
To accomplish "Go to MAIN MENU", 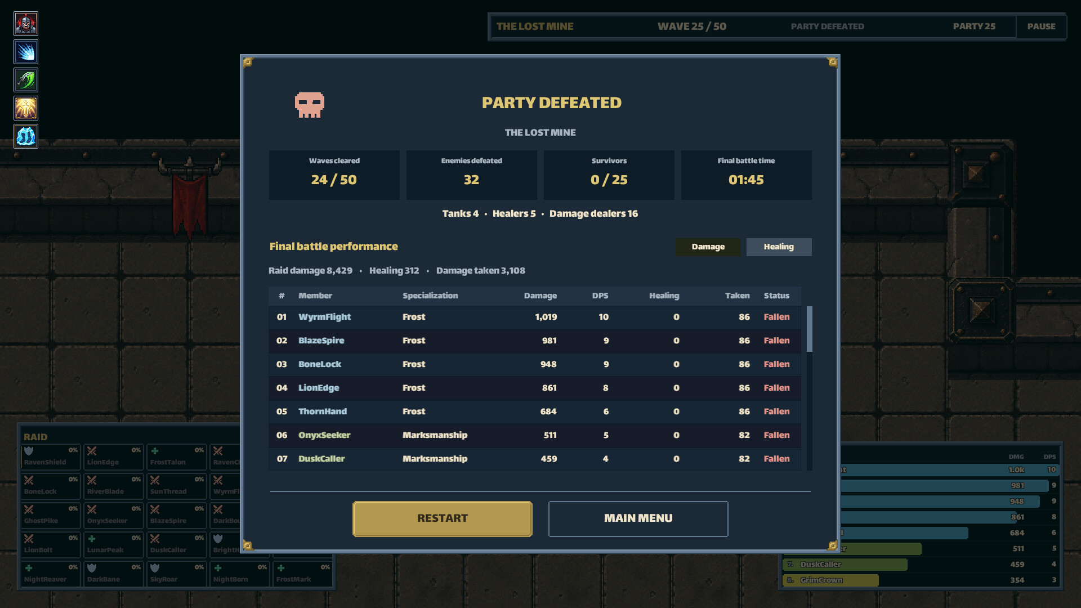I will coord(638,518).
